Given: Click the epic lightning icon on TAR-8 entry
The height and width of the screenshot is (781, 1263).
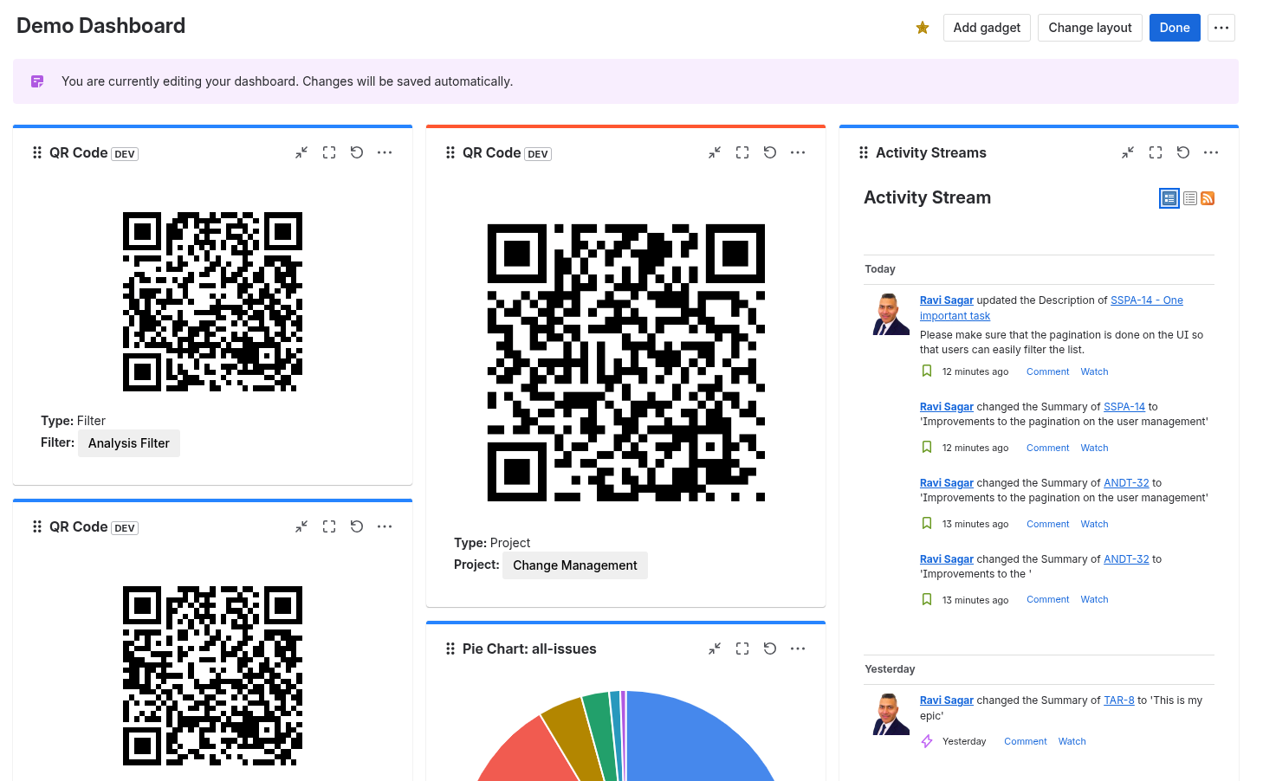Looking at the screenshot, I should pos(927,741).
